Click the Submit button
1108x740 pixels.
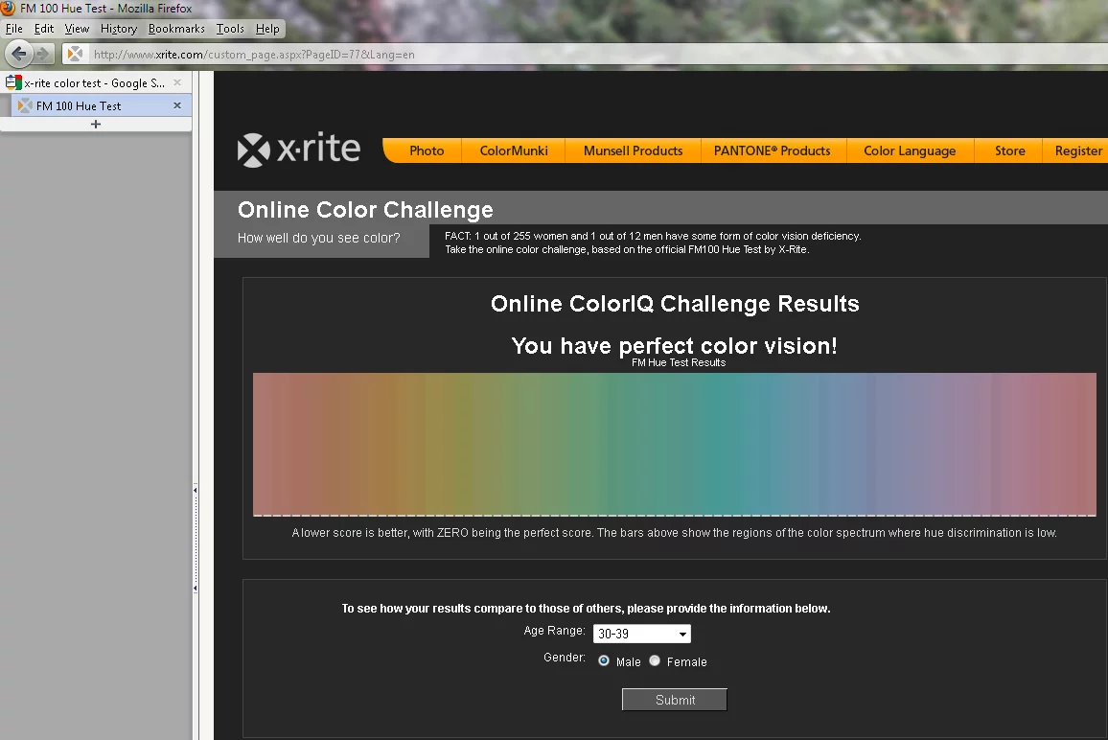674,700
